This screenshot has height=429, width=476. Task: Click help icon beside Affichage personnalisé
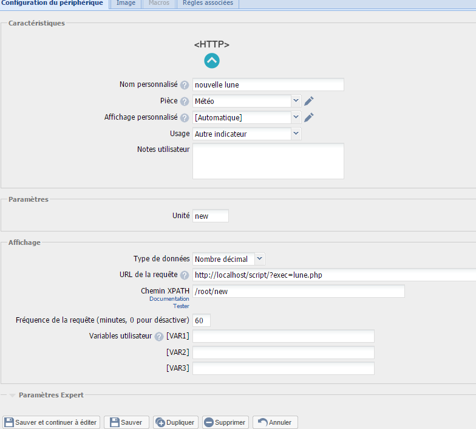pyautogui.click(x=185, y=118)
